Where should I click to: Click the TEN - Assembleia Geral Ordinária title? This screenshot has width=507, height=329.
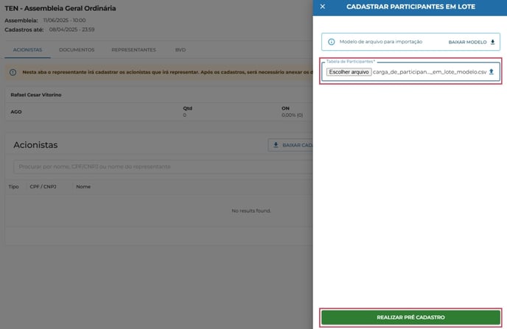tap(60, 8)
